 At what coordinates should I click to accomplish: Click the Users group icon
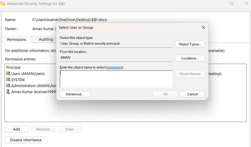click(x=8, y=74)
